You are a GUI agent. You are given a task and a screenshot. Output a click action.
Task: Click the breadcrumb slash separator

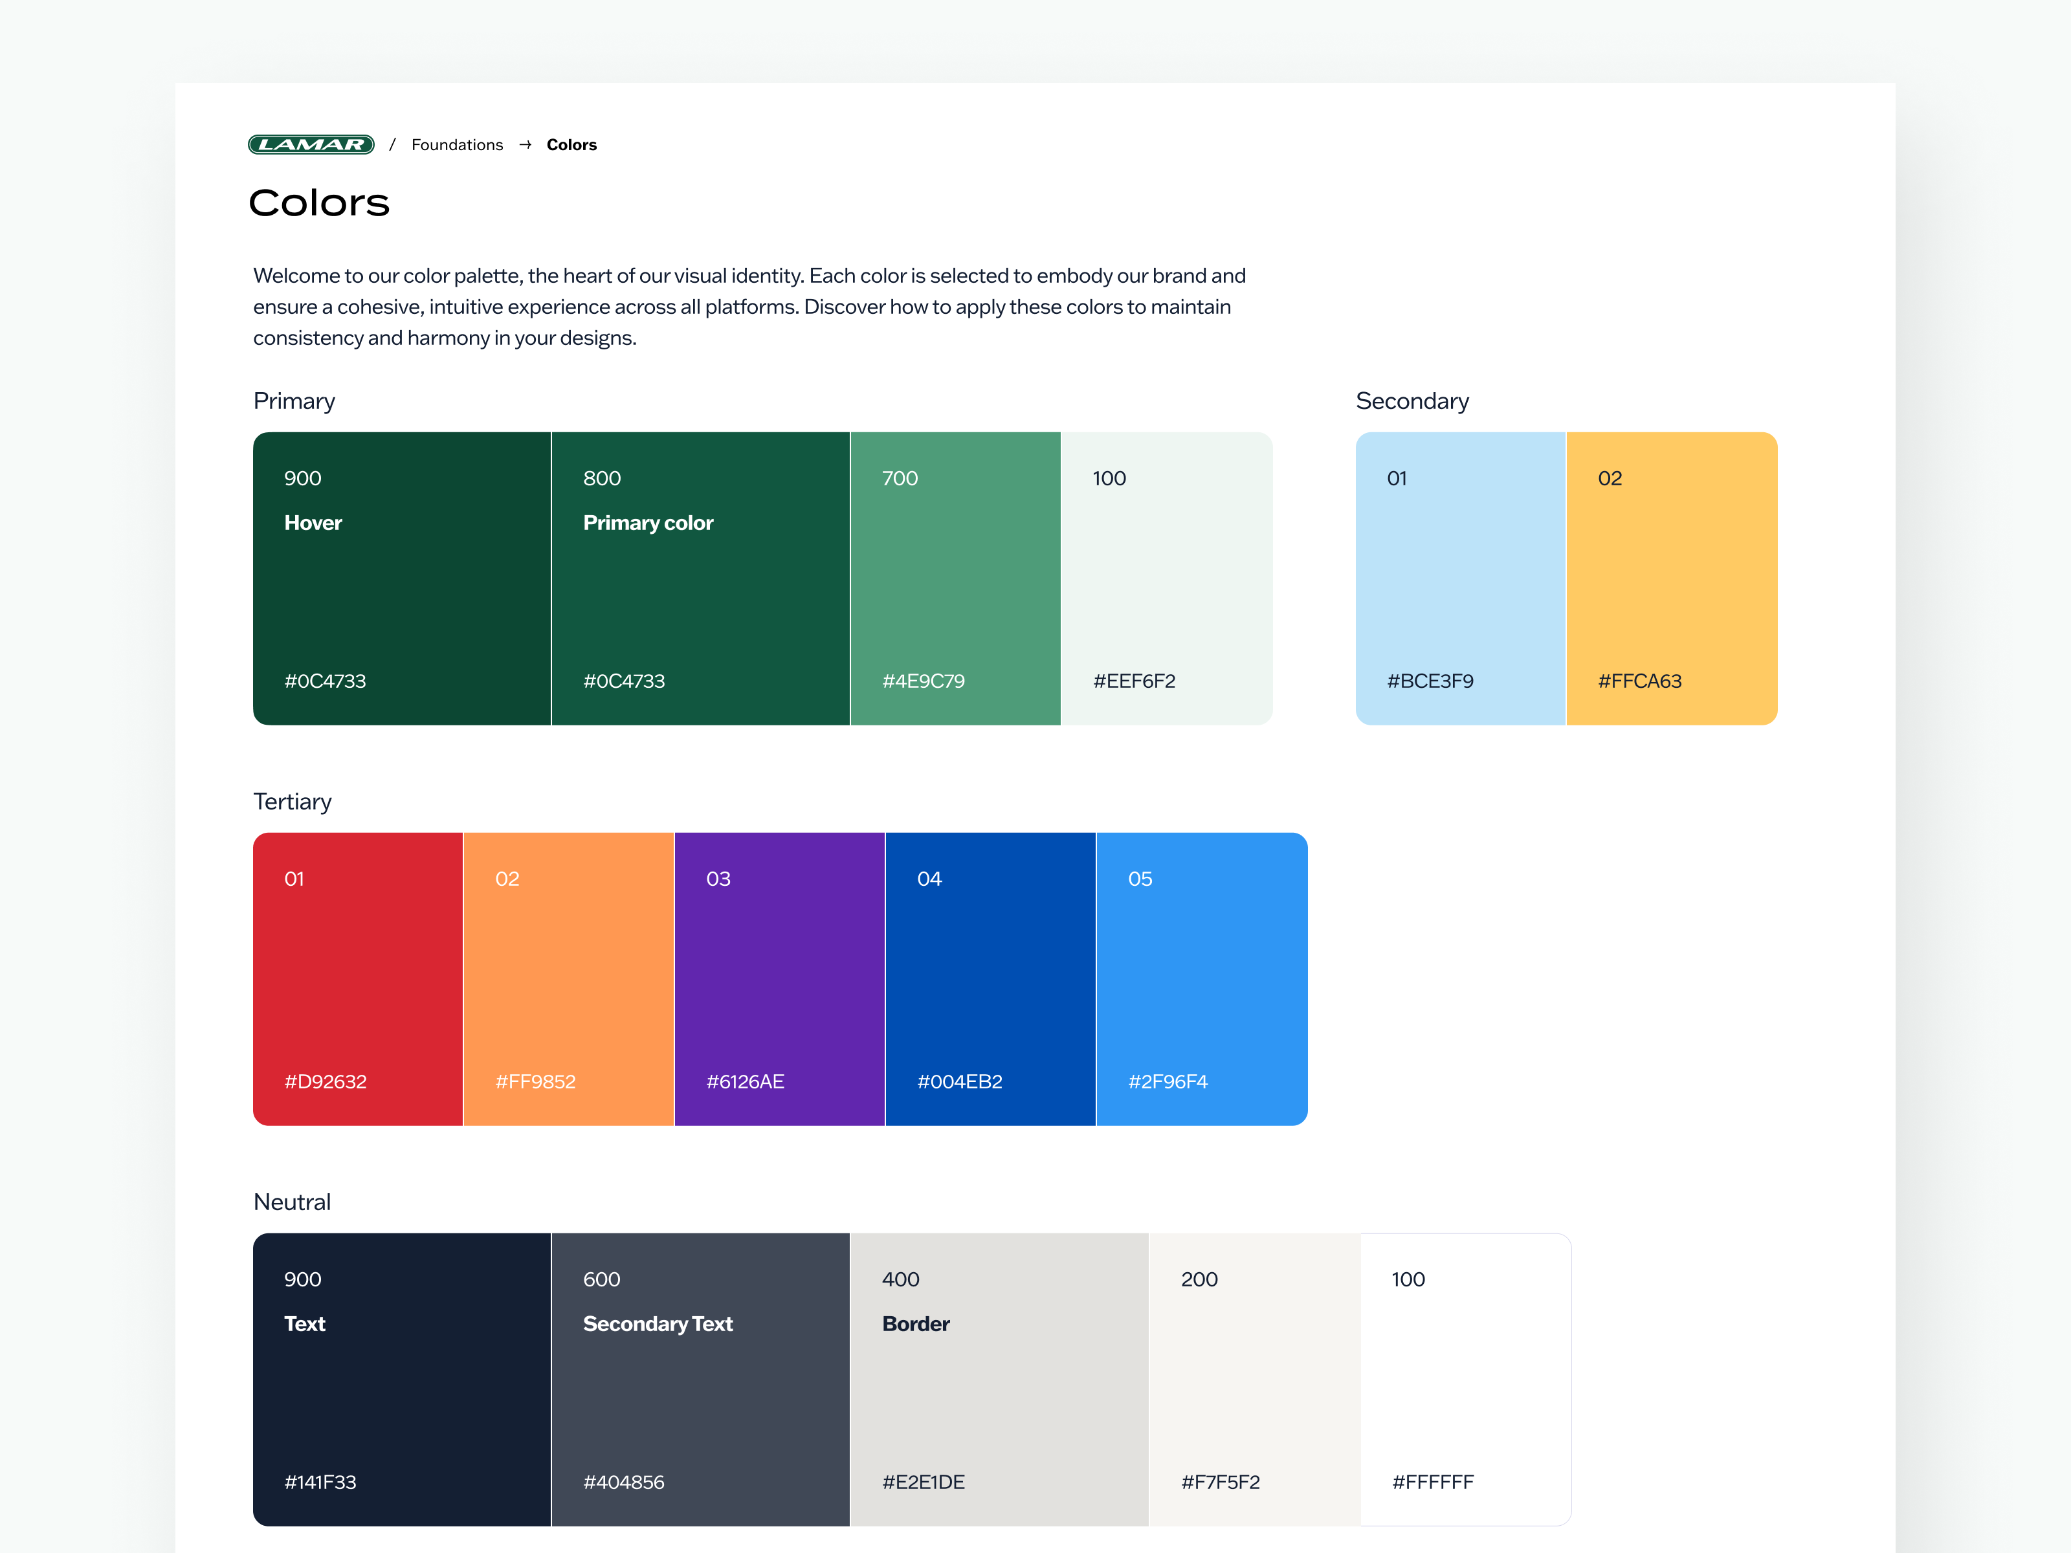pos(392,144)
